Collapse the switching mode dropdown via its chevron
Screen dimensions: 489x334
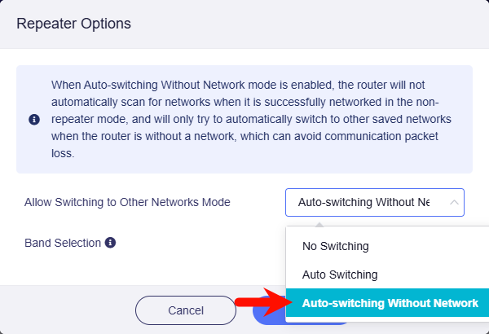pos(454,202)
